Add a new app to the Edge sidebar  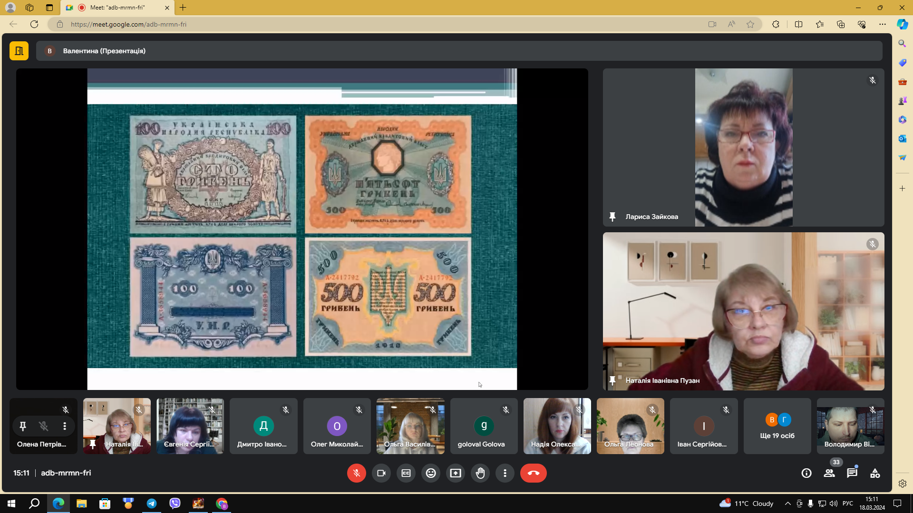coord(902,189)
